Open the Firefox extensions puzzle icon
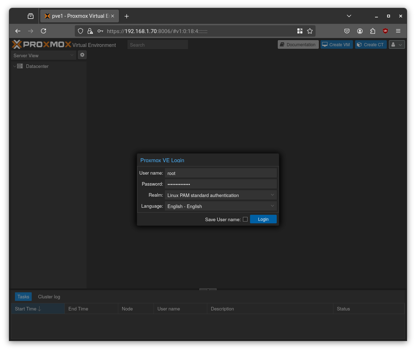This screenshot has width=416, height=351. [373, 31]
